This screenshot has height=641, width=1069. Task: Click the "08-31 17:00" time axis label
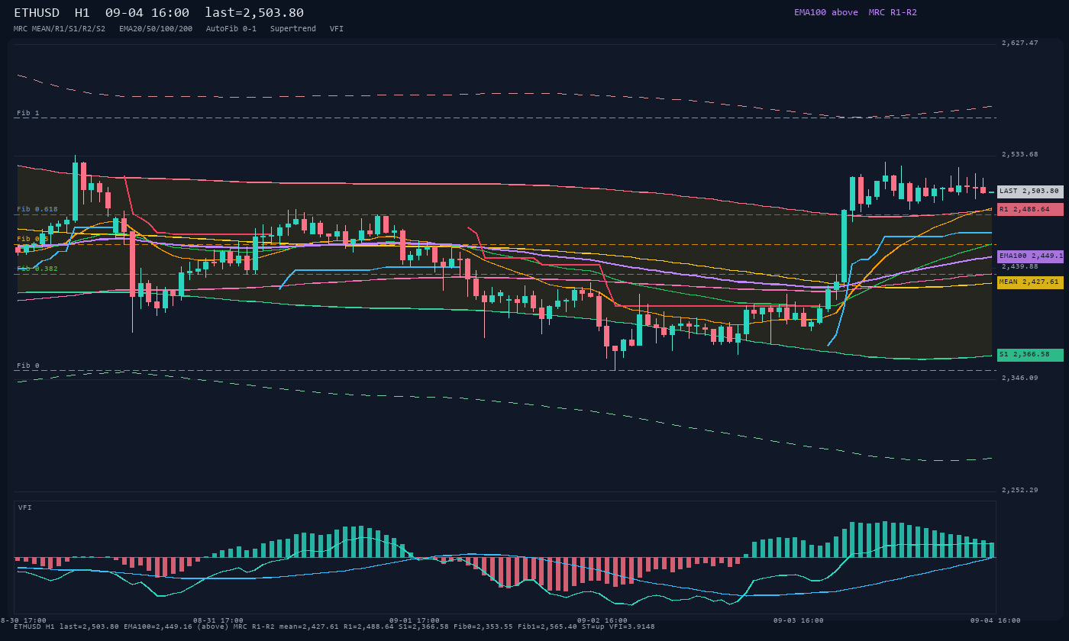218,620
